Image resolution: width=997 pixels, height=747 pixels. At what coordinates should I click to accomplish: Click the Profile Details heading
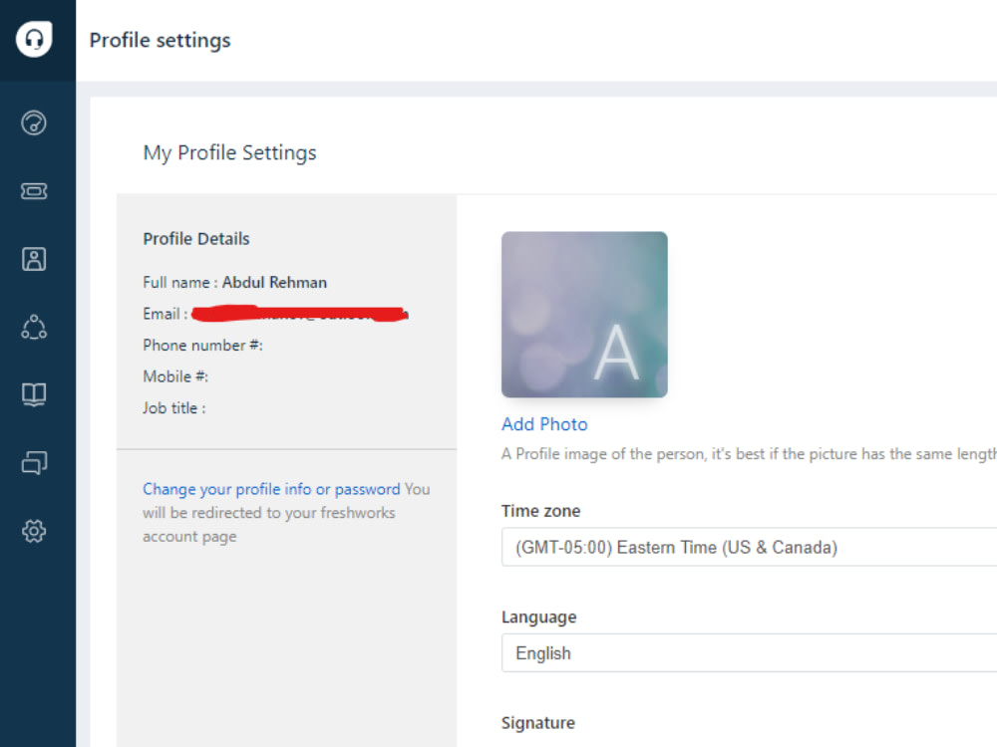coord(195,239)
